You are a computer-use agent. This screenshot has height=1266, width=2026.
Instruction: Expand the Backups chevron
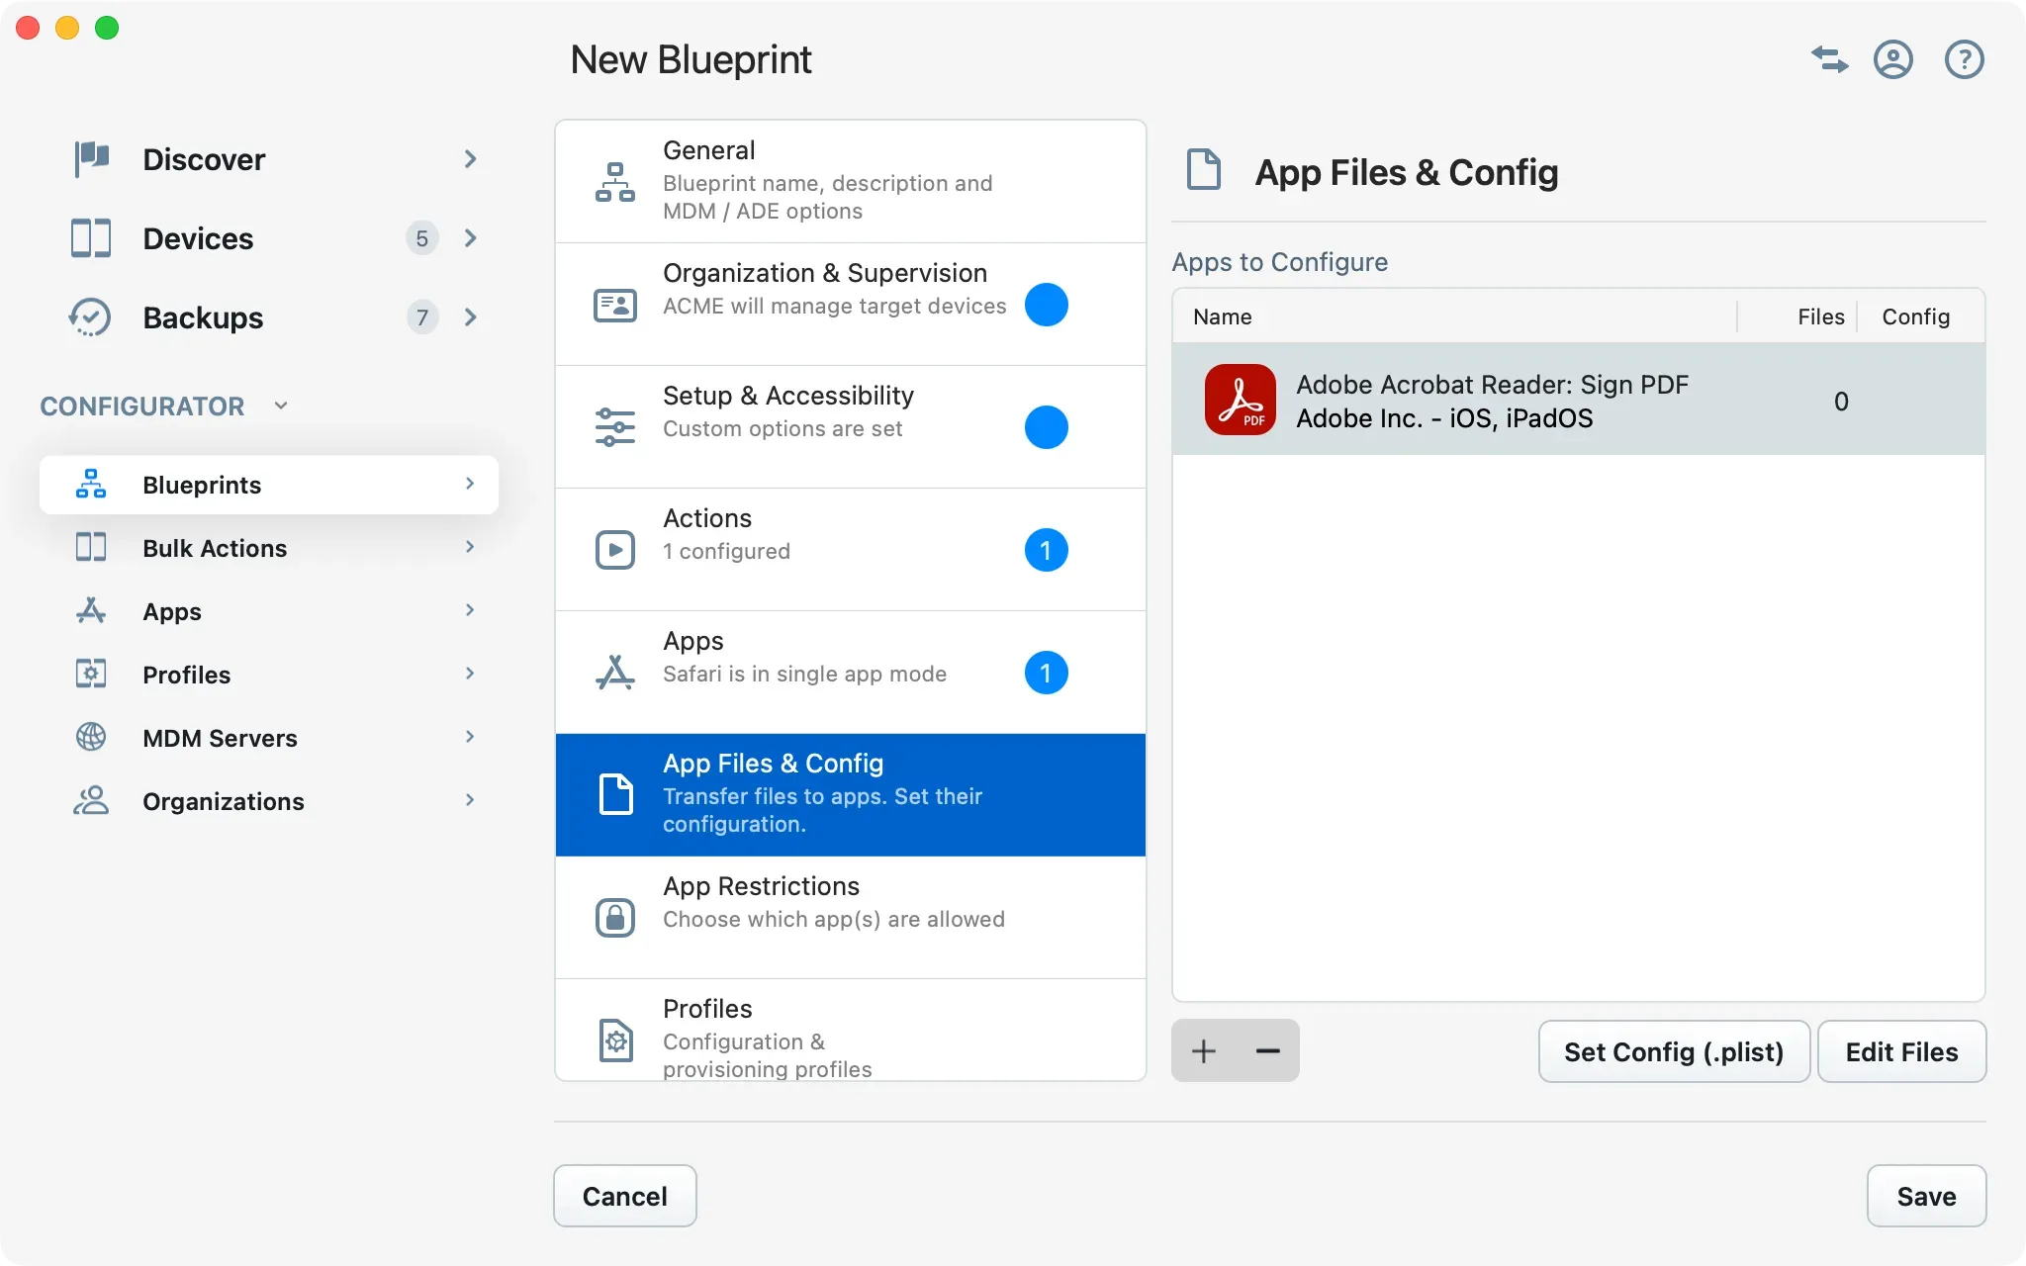[x=471, y=316]
